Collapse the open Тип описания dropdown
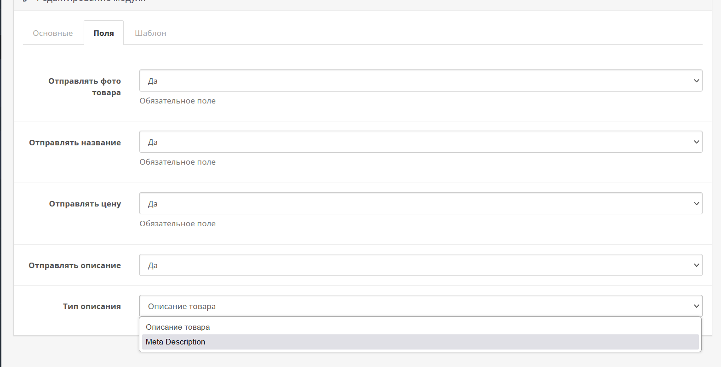This screenshot has width=721, height=367. [420, 306]
